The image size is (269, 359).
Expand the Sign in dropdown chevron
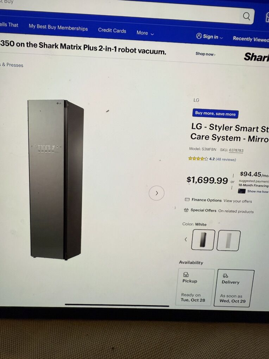click(221, 38)
